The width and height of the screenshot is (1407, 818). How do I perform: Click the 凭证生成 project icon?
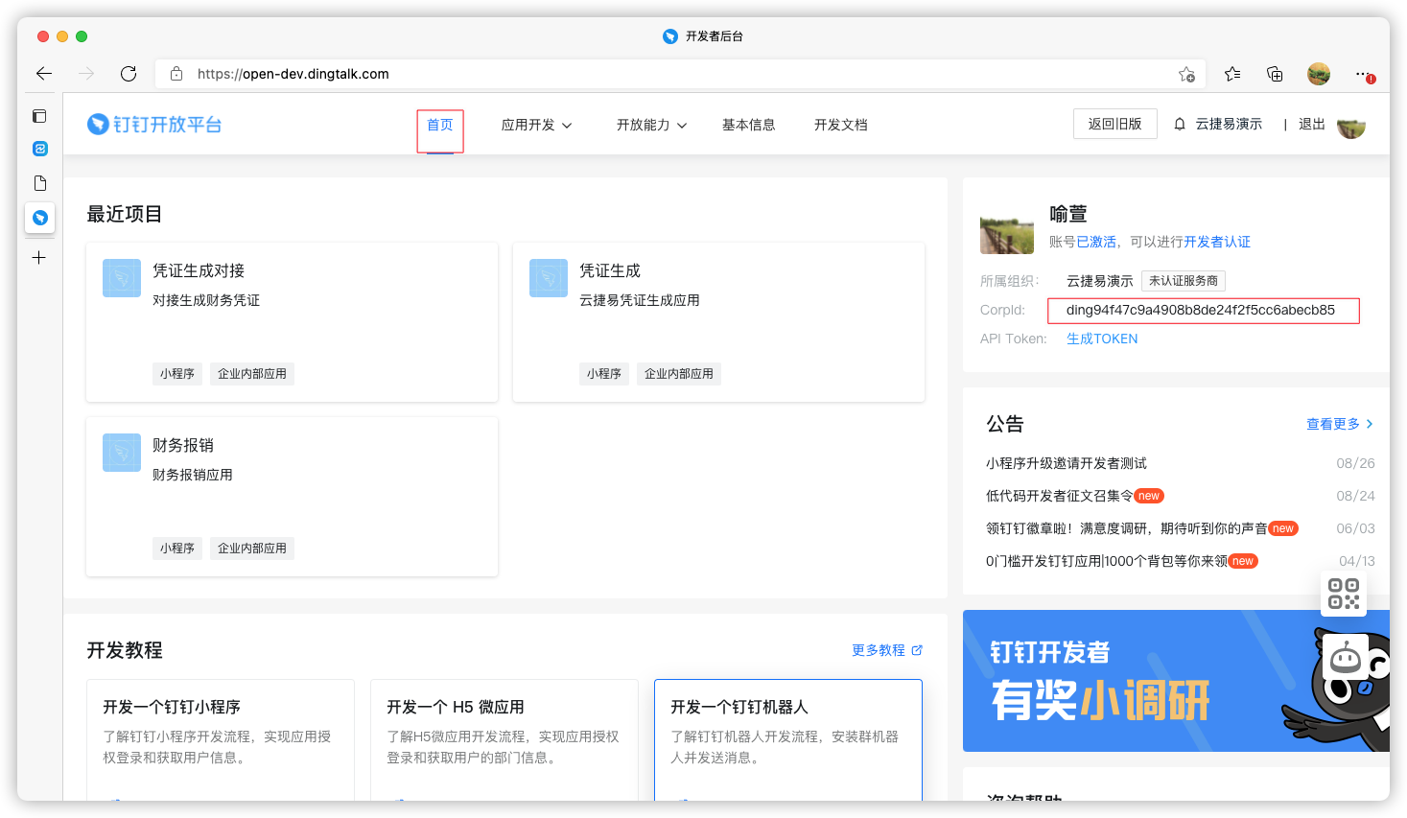tap(549, 278)
